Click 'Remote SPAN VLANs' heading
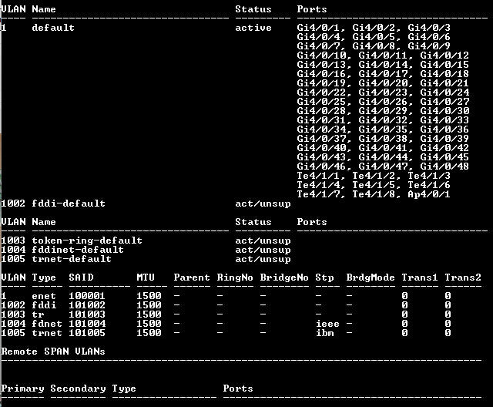This screenshot has height=407, width=493. pyautogui.click(x=53, y=351)
